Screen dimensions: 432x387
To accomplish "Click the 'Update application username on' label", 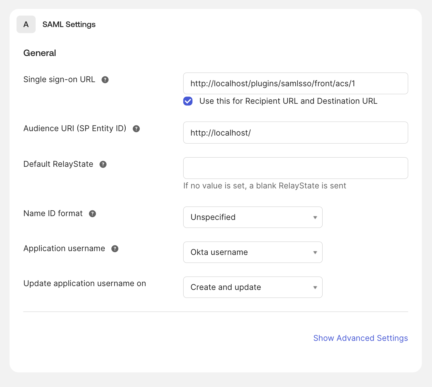I will click(x=85, y=284).
